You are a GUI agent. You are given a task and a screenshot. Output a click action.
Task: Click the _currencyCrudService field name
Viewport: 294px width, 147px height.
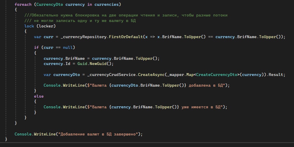[111, 75]
